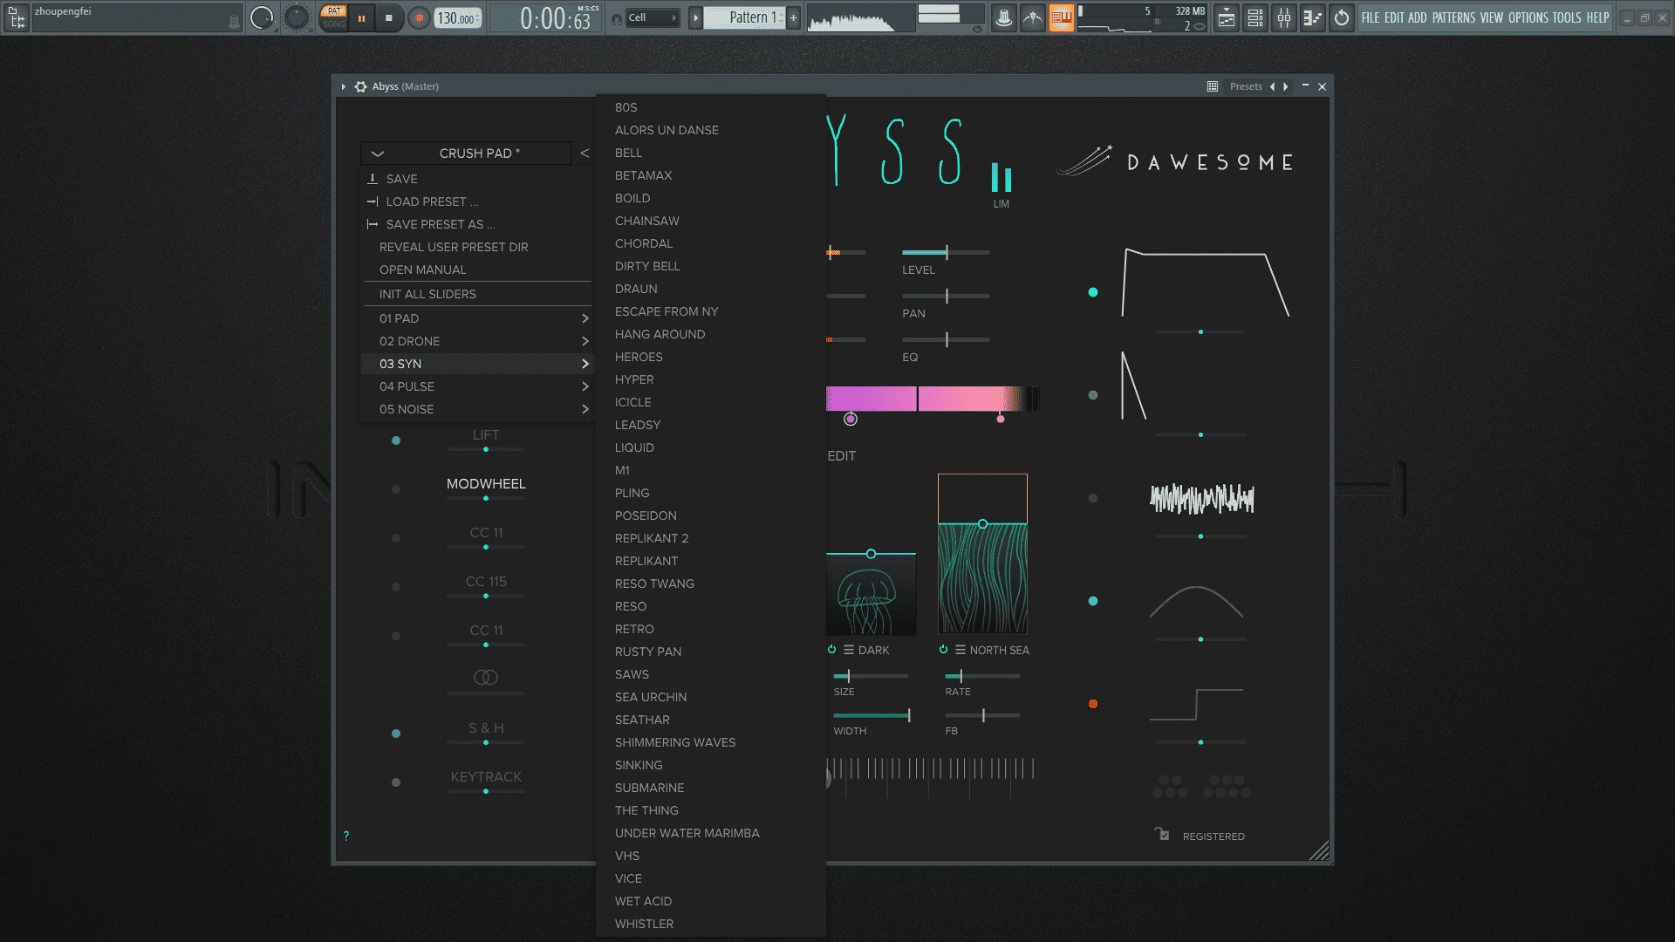
Task: Click the undo history circular arrow icon
Action: (1342, 17)
